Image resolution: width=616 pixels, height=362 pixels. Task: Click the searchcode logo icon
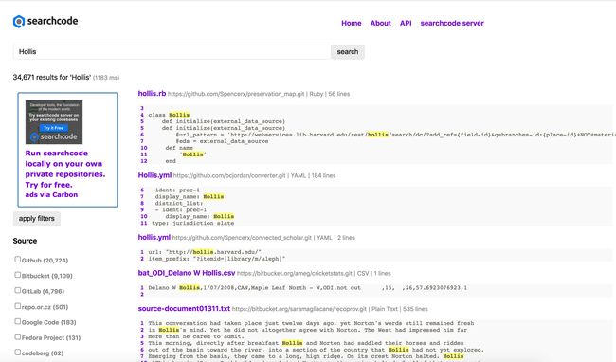[x=18, y=21]
